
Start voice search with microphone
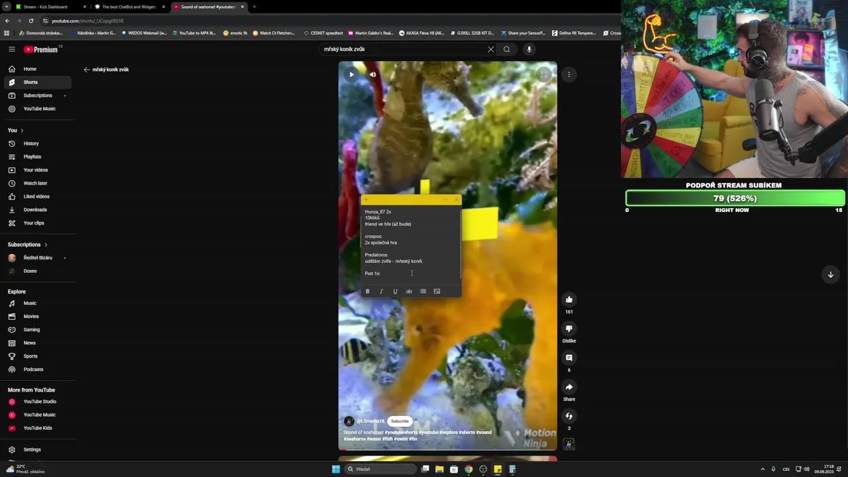[x=529, y=49]
